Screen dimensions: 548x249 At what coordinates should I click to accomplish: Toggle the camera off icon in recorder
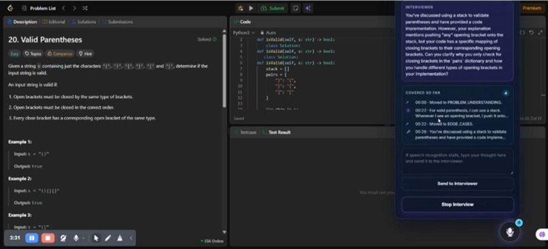click(63, 238)
